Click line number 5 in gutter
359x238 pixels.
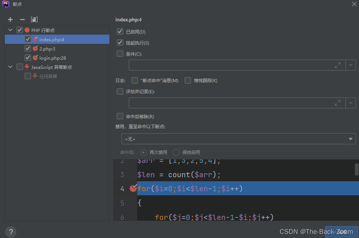point(122,203)
